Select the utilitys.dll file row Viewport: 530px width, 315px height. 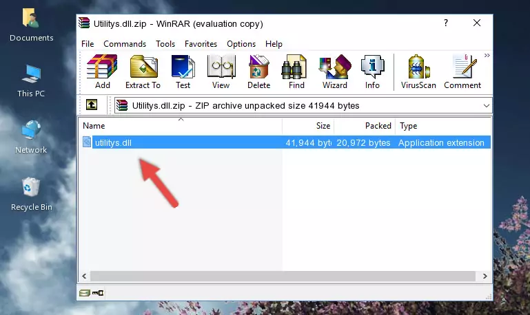[x=285, y=142]
